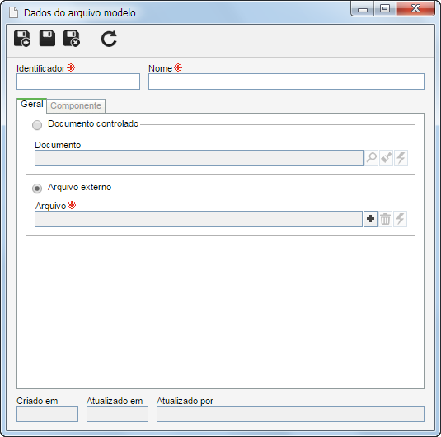Click the lightning bolt icon in Arquivo row

coord(400,219)
